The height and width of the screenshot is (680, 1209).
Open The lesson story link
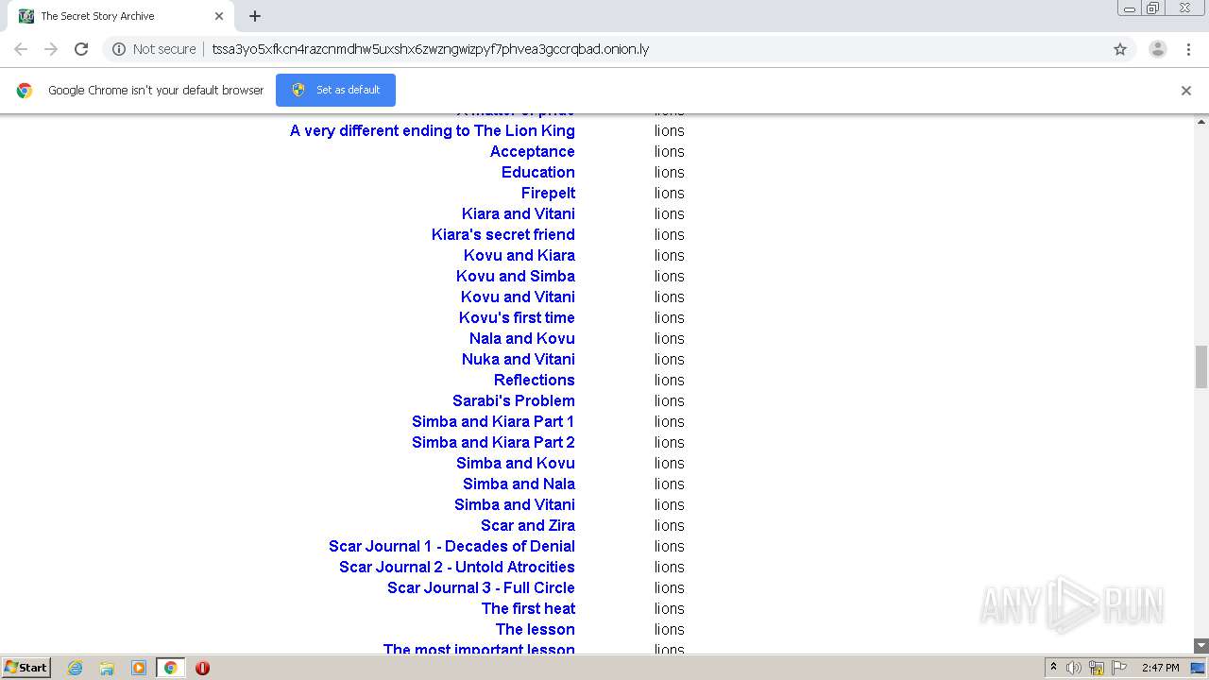pos(535,629)
